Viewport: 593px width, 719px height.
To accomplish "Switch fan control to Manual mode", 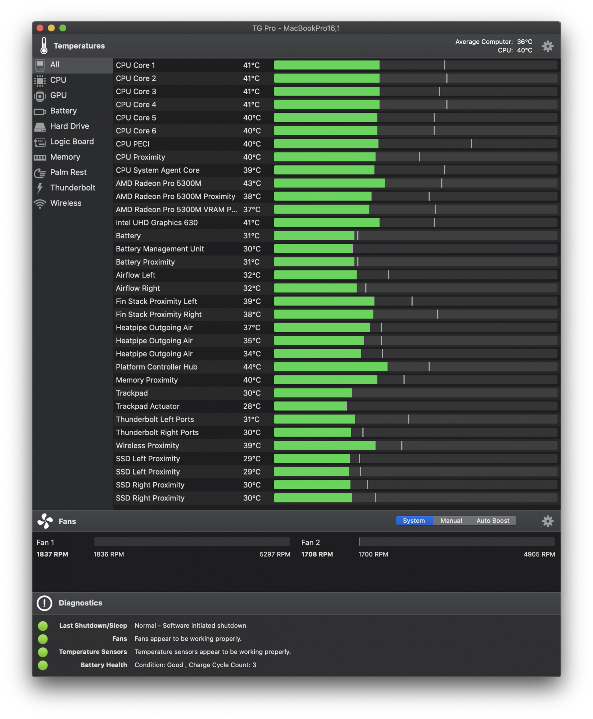I will click(x=451, y=521).
